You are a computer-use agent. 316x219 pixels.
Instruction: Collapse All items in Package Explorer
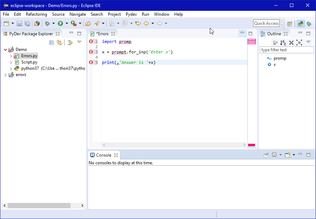pyautogui.click(x=51, y=43)
